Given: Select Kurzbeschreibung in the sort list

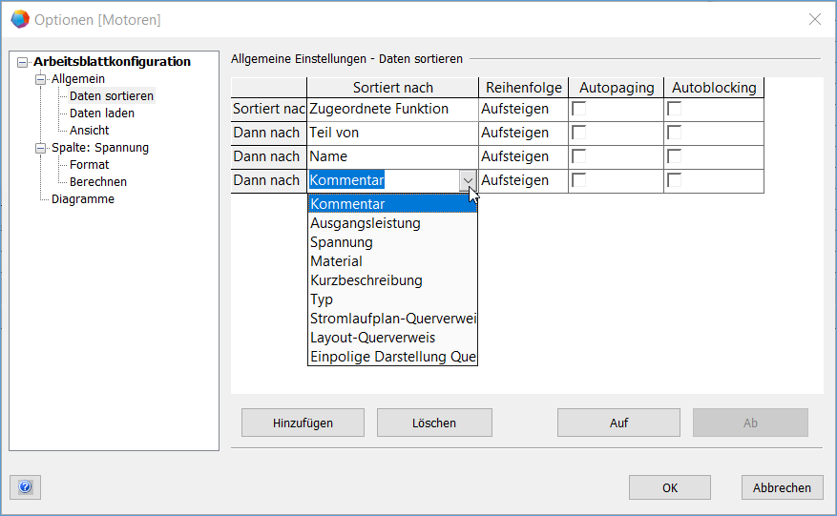Looking at the screenshot, I should 366,280.
